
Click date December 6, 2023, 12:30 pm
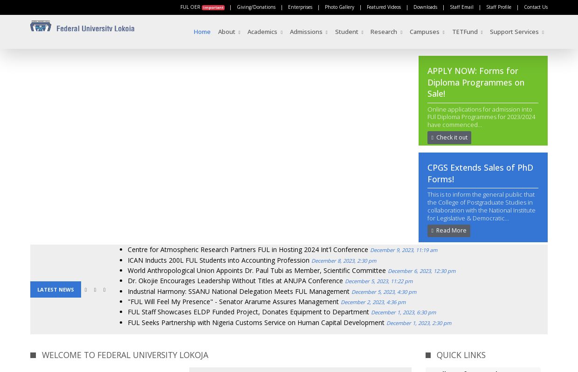tap(422, 271)
